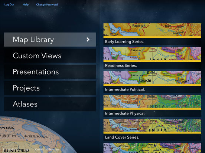Open the Intermediate Physical map thumbnail
Screen dimensions: 205x153
(152, 102)
